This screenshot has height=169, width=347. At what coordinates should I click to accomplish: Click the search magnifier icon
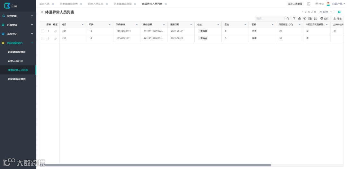coord(288,19)
